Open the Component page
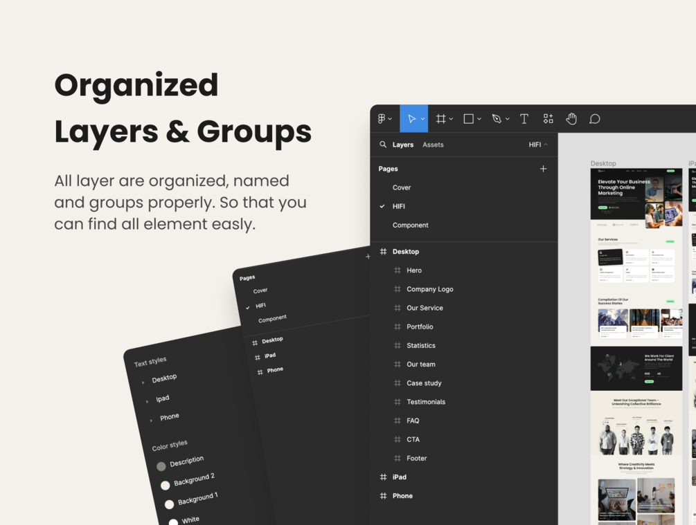696x525 pixels. point(410,225)
